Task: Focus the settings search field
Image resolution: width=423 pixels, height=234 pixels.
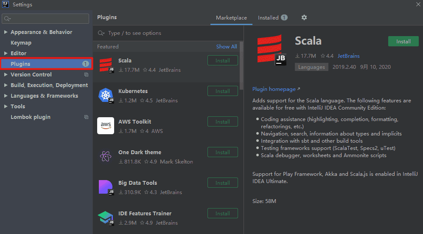Action: [45, 19]
